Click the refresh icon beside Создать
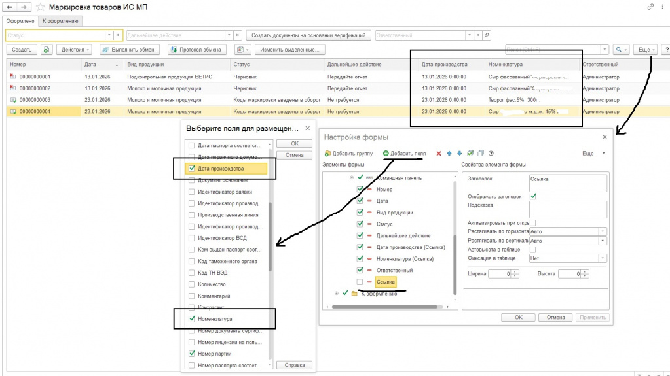Image resolution: width=670 pixels, height=376 pixels. tap(46, 50)
